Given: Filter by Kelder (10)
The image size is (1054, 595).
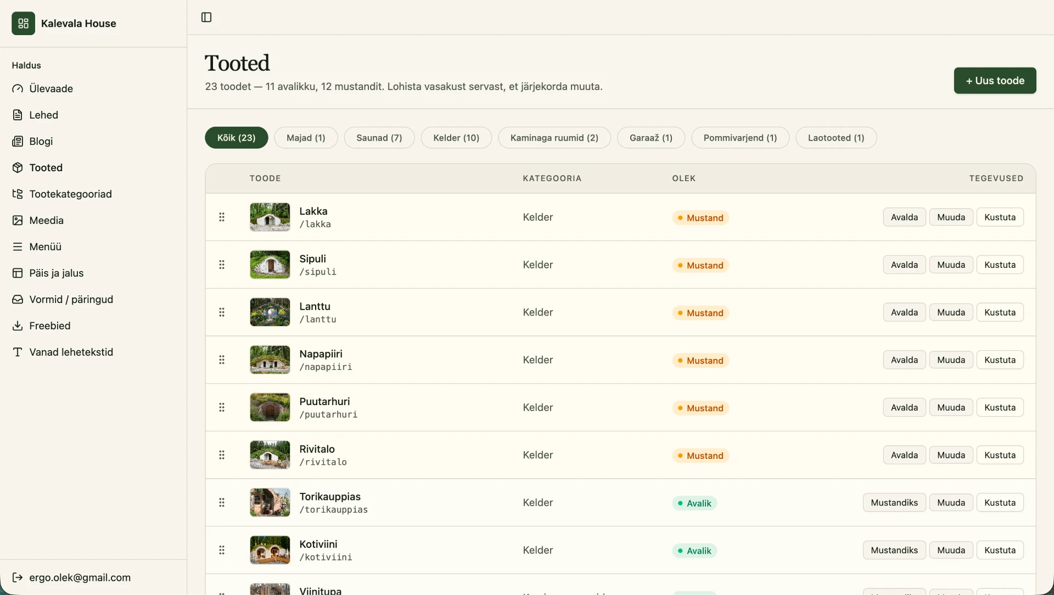Looking at the screenshot, I should click(456, 138).
